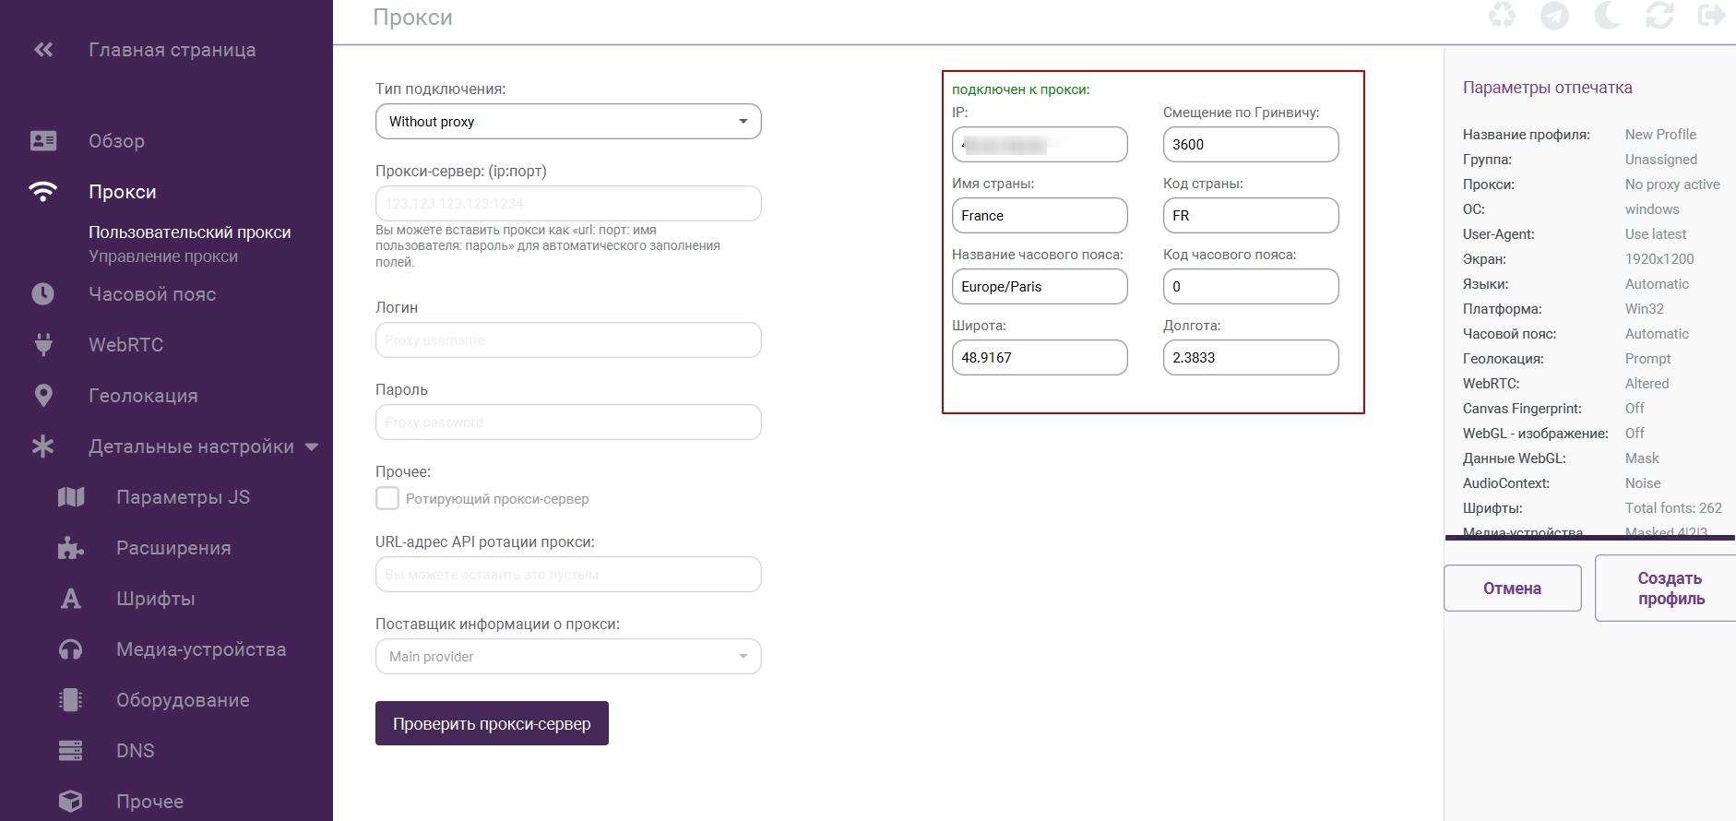Screen dimensions: 1736x821
Task: Toggle dark mode with moon icon
Action: point(1608,16)
